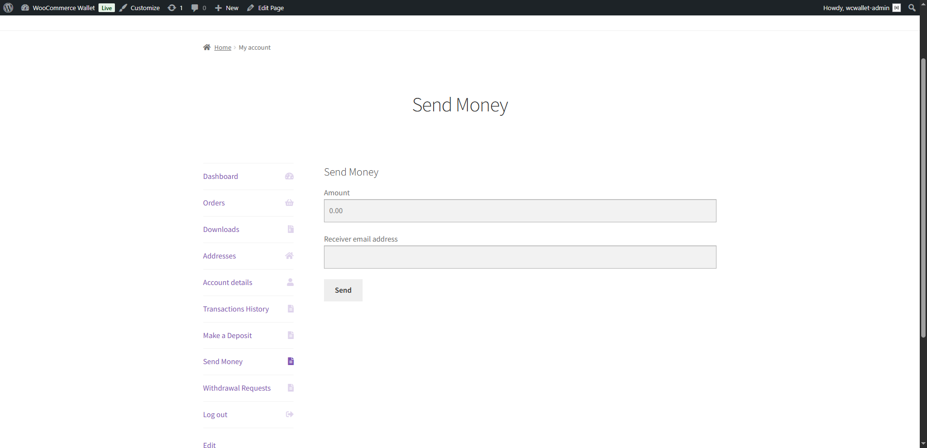This screenshot has width=927, height=448.
Task: Click the Edit Page pencil icon
Action: [x=251, y=8]
